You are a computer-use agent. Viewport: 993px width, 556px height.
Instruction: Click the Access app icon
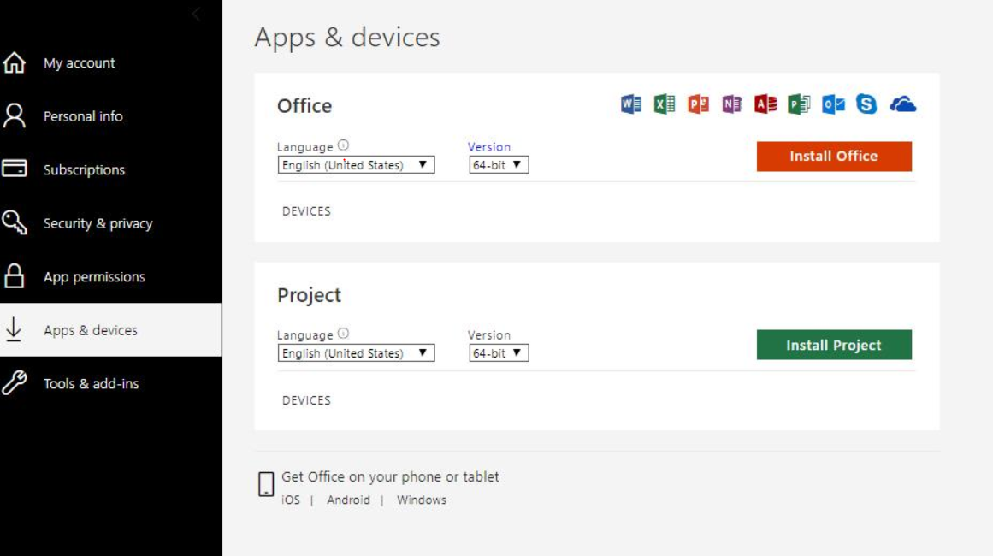coord(765,104)
